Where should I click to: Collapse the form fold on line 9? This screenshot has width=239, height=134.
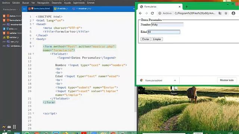(x=33, y=46)
